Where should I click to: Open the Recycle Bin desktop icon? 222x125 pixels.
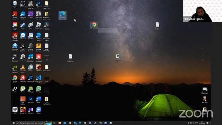pyautogui.click(x=15, y=4)
